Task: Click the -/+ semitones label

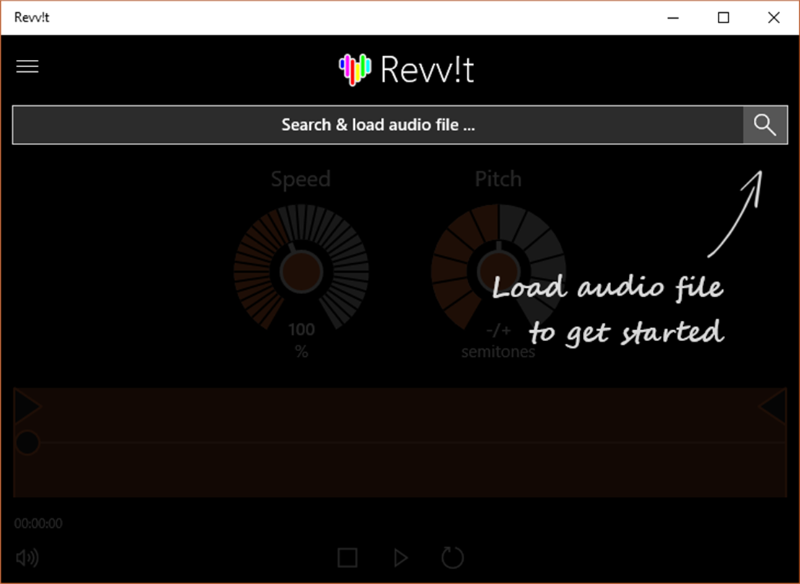Action: click(498, 341)
